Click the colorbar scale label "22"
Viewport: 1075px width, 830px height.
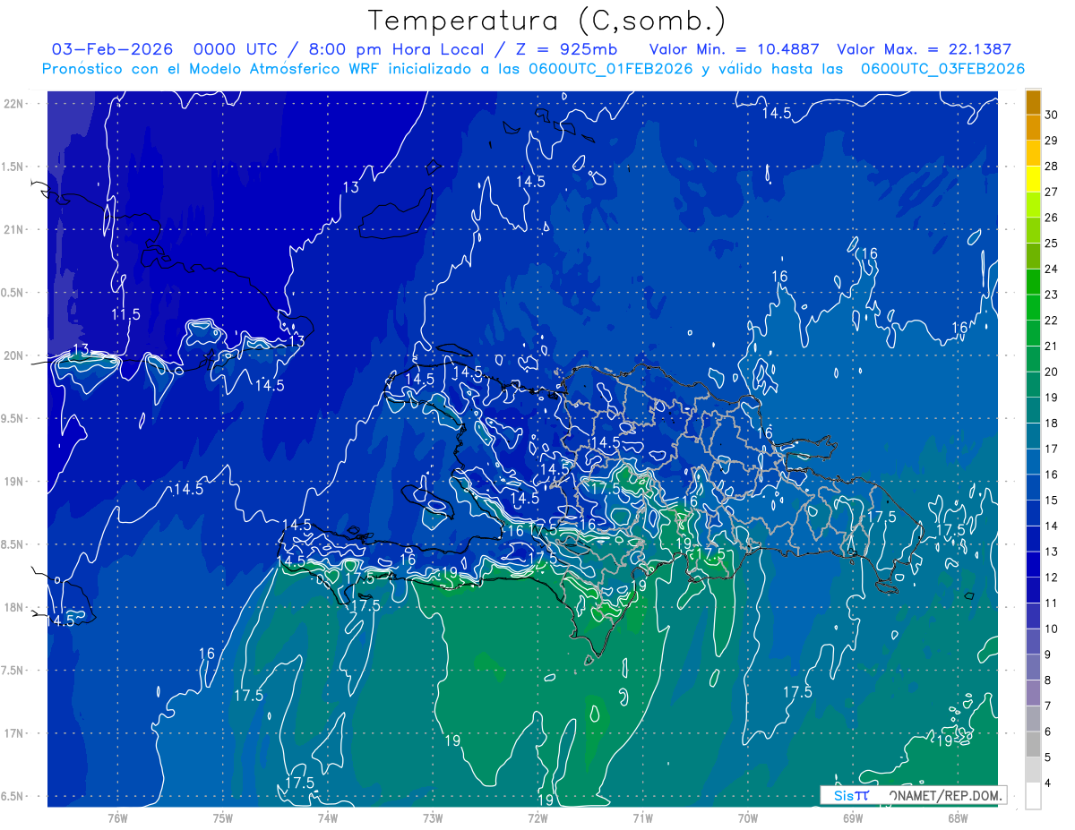[x=1052, y=321]
